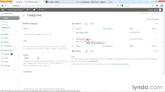
Task: Click the Links icon in sidebar
Action: tap(2, 38)
